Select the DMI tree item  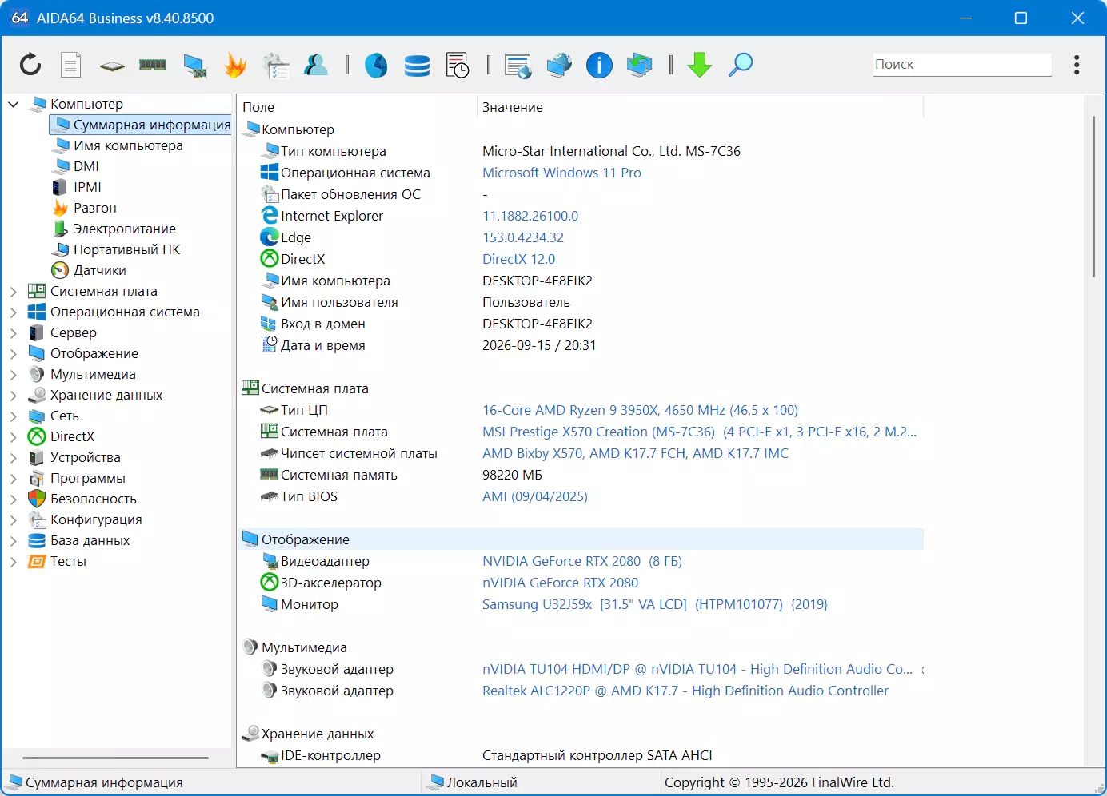pyautogui.click(x=86, y=166)
